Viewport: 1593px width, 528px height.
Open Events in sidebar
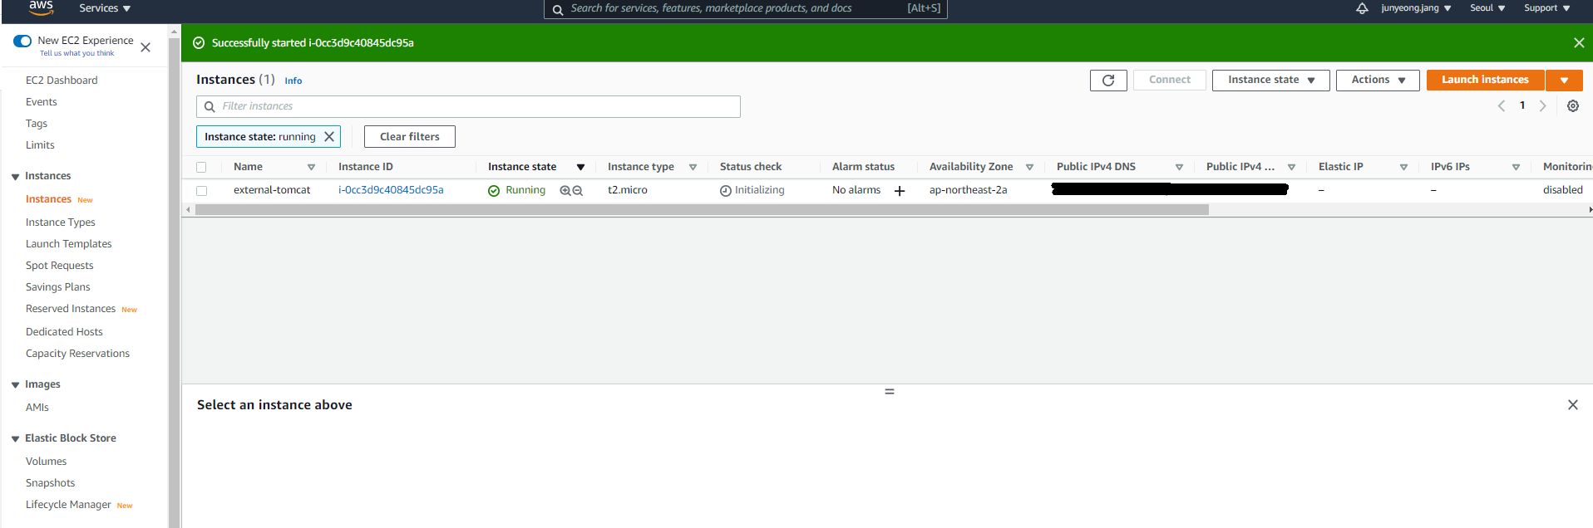point(42,102)
